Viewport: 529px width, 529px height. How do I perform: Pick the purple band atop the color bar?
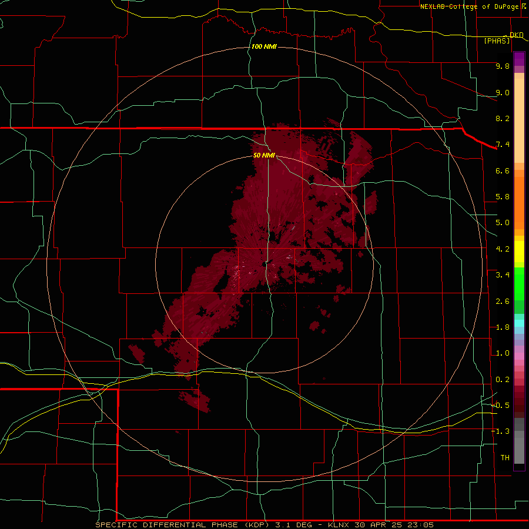(519, 59)
